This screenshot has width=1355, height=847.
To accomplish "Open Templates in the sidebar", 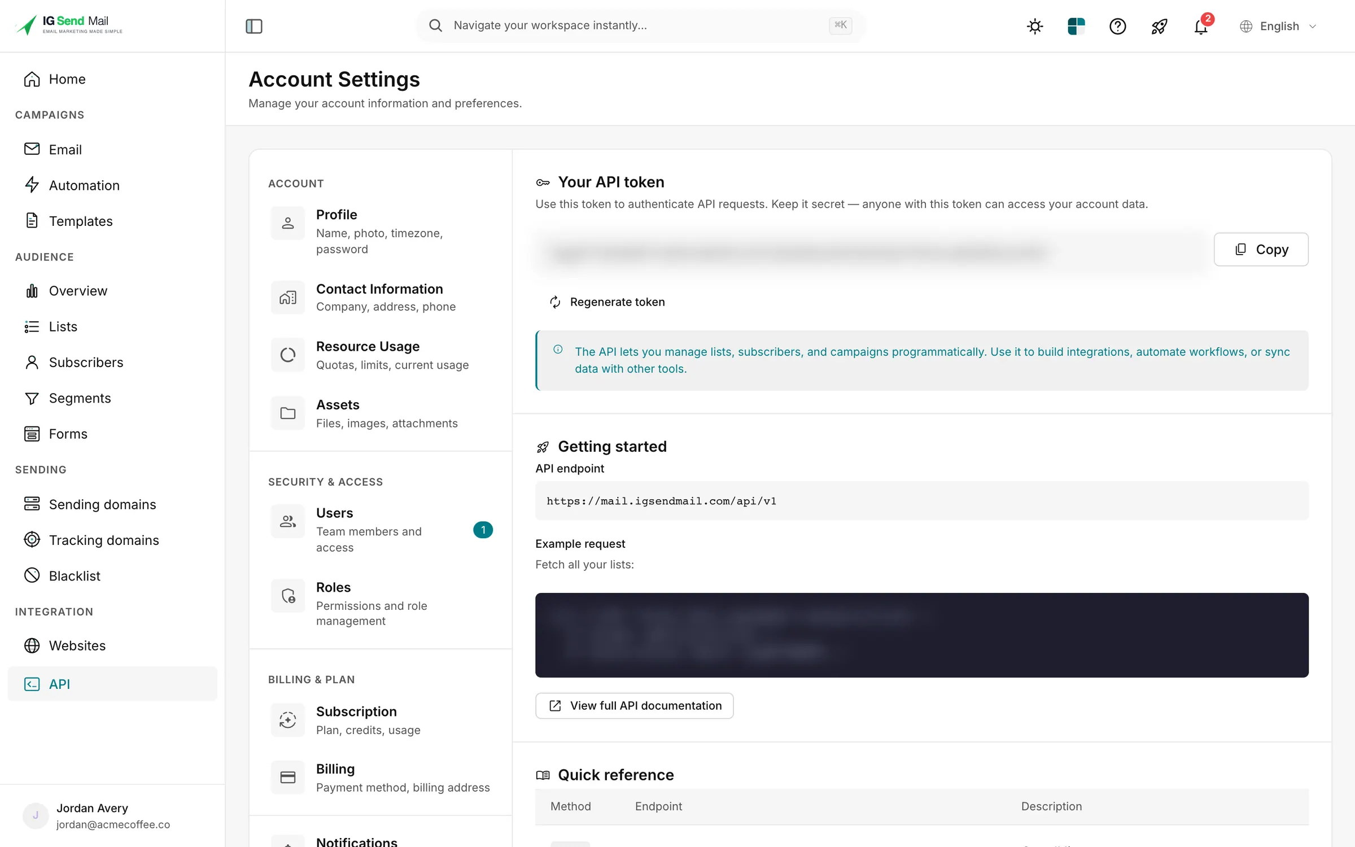I will point(113,221).
